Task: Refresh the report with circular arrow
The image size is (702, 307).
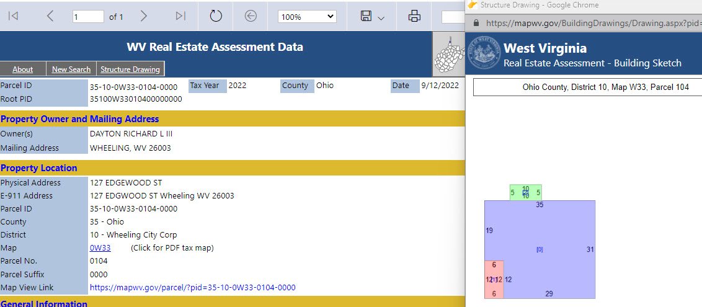Action: coord(216,17)
